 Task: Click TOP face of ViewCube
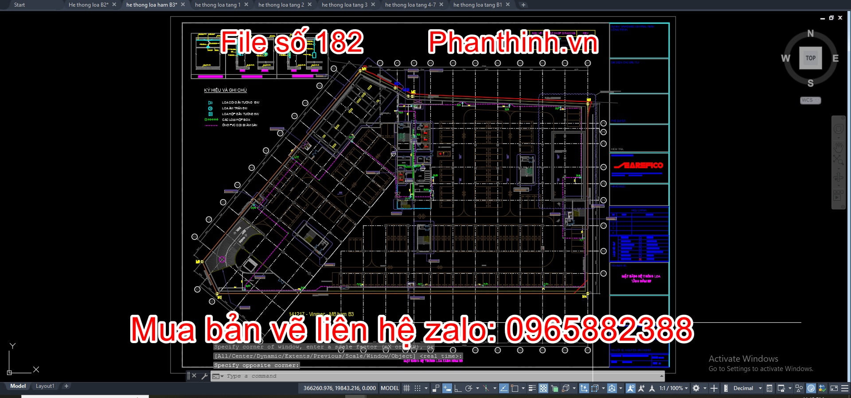(x=810, y=58)
